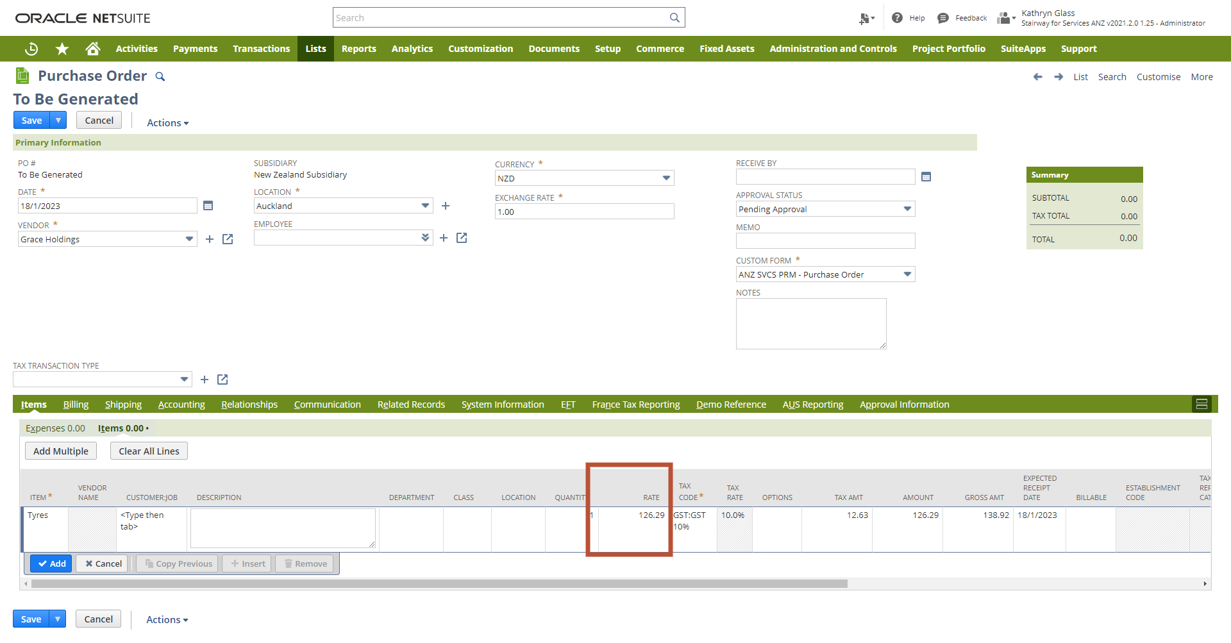The height and width of the screenshot is (643, 1231).
Task: Open the More link
Action: 1202,77
